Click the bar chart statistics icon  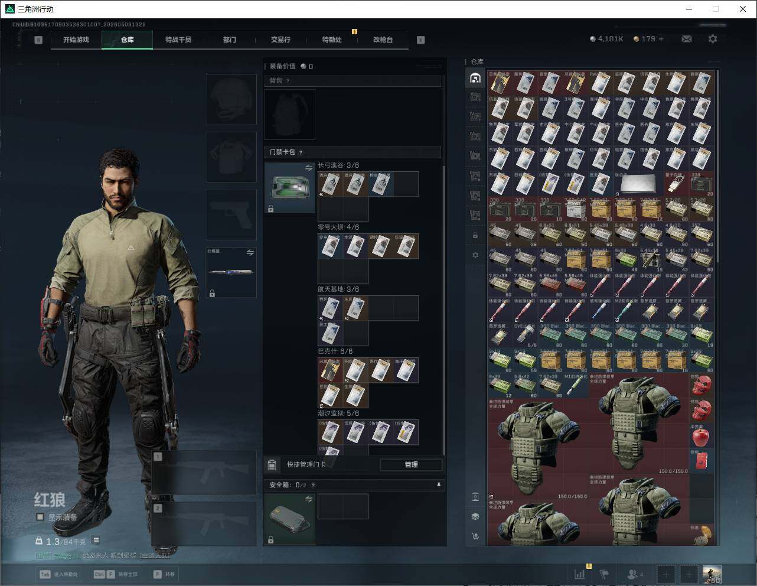pos(580,574)
